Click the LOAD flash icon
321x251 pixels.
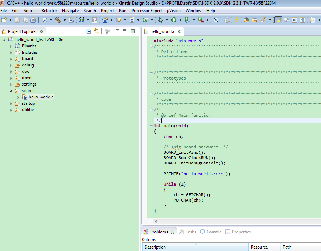pyautogui.click(x=81, y=20)
